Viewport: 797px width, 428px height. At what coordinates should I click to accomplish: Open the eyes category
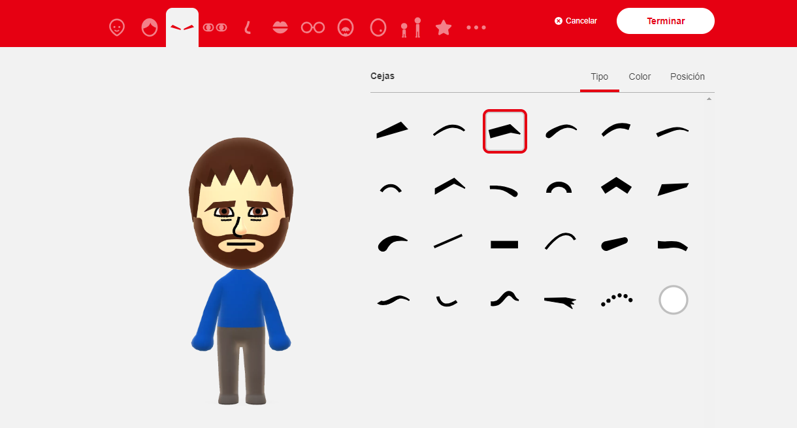click(x=215, y=27)
